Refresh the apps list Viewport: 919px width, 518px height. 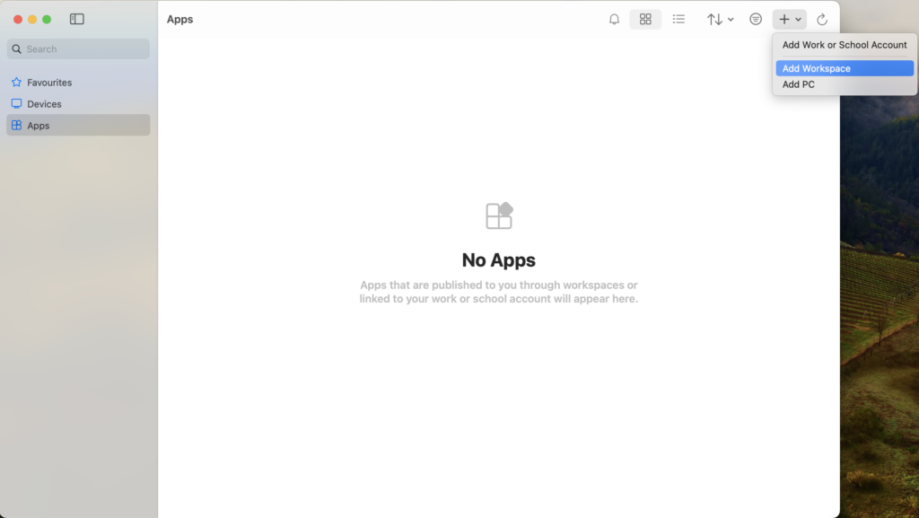[x=822, y=20]
